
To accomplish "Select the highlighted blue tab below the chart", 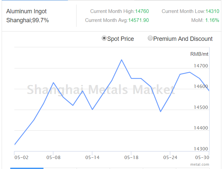I will [x=27, y=168].
